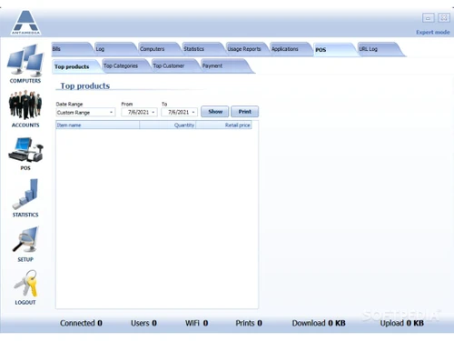Open the Computers section icon
The width and height of the screenshot is (454, 341).
pyautogui.click(x=25, y=60)
